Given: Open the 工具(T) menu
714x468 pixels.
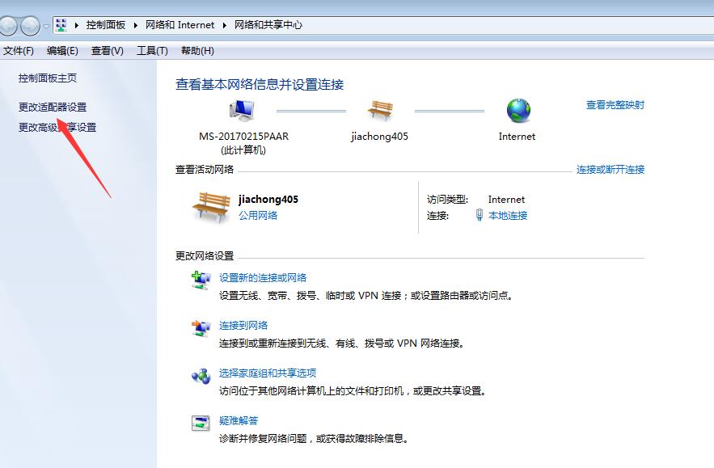Looking at the screenshot, I should click(x=151, y=50).
